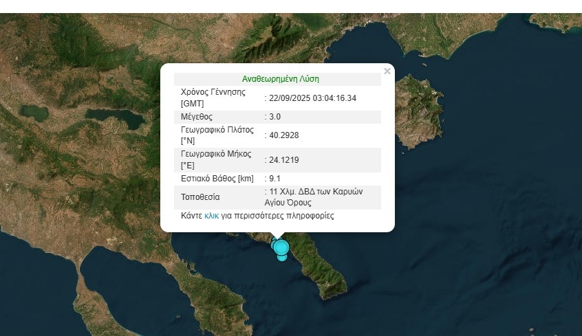Click the 'Μέγεθος' row label
The width and height of the screenshot is (582, 336).
(x=197, y=117)
